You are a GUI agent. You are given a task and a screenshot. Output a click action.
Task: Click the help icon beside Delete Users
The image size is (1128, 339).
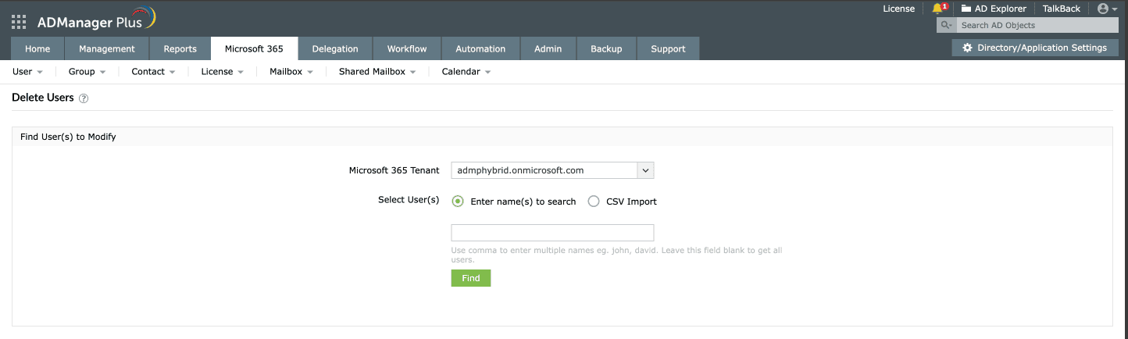tap(84, 98)
